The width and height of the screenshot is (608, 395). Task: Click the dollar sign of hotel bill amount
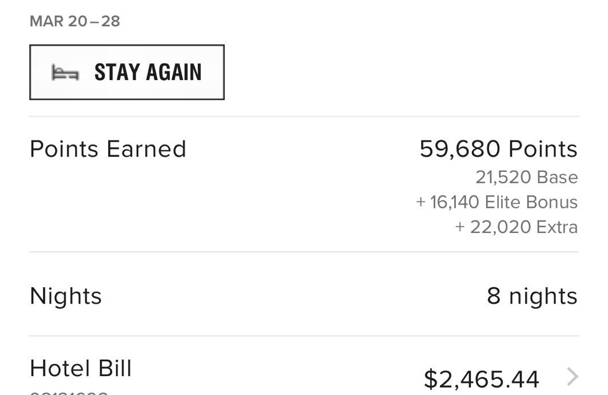pos(431,379)
